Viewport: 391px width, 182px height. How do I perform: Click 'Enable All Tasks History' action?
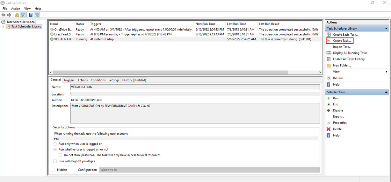point(349,59)
